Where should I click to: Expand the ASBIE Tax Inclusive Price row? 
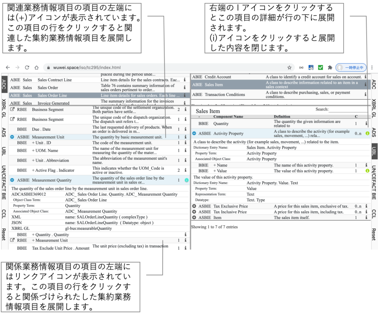click(x=194, y=212)
